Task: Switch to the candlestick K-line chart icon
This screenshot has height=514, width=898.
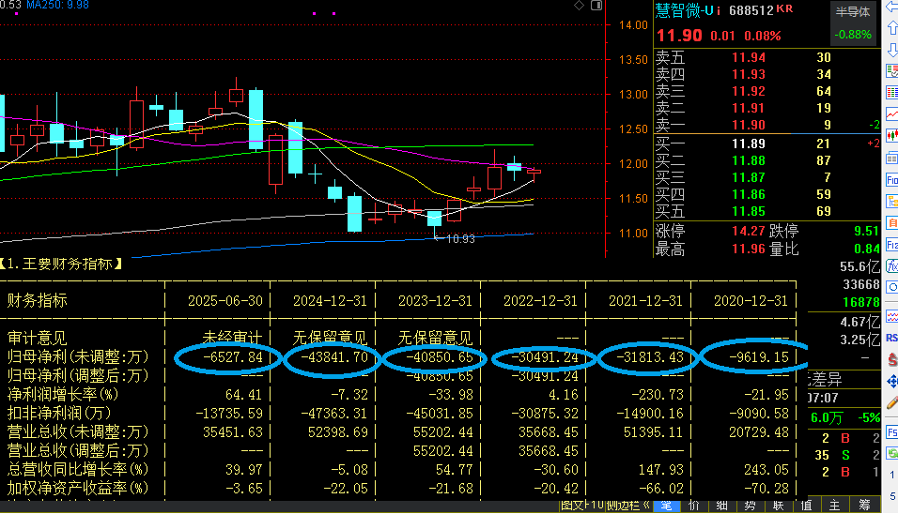Action: coord(892,136)
